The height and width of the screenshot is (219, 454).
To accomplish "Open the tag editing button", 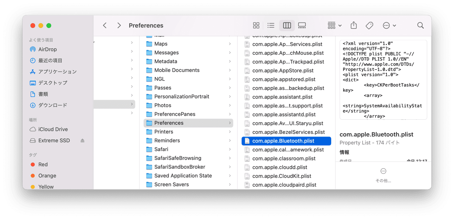I will tap(369, 25).
